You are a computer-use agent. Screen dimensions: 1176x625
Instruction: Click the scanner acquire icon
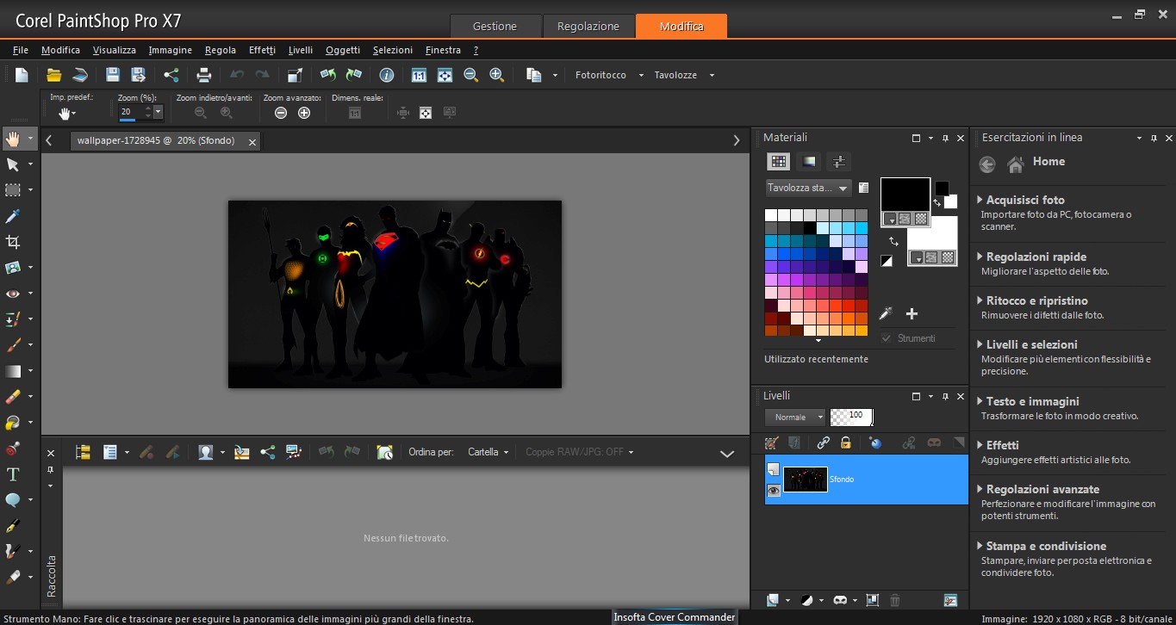point(79,75)
